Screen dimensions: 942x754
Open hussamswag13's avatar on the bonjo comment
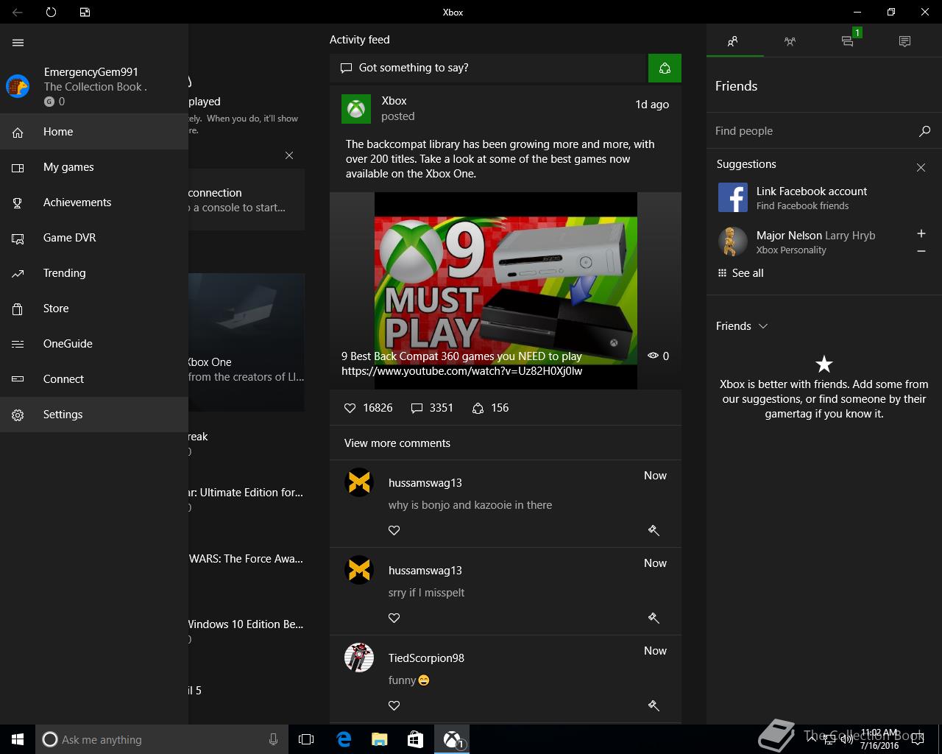[x=359, y=482]
